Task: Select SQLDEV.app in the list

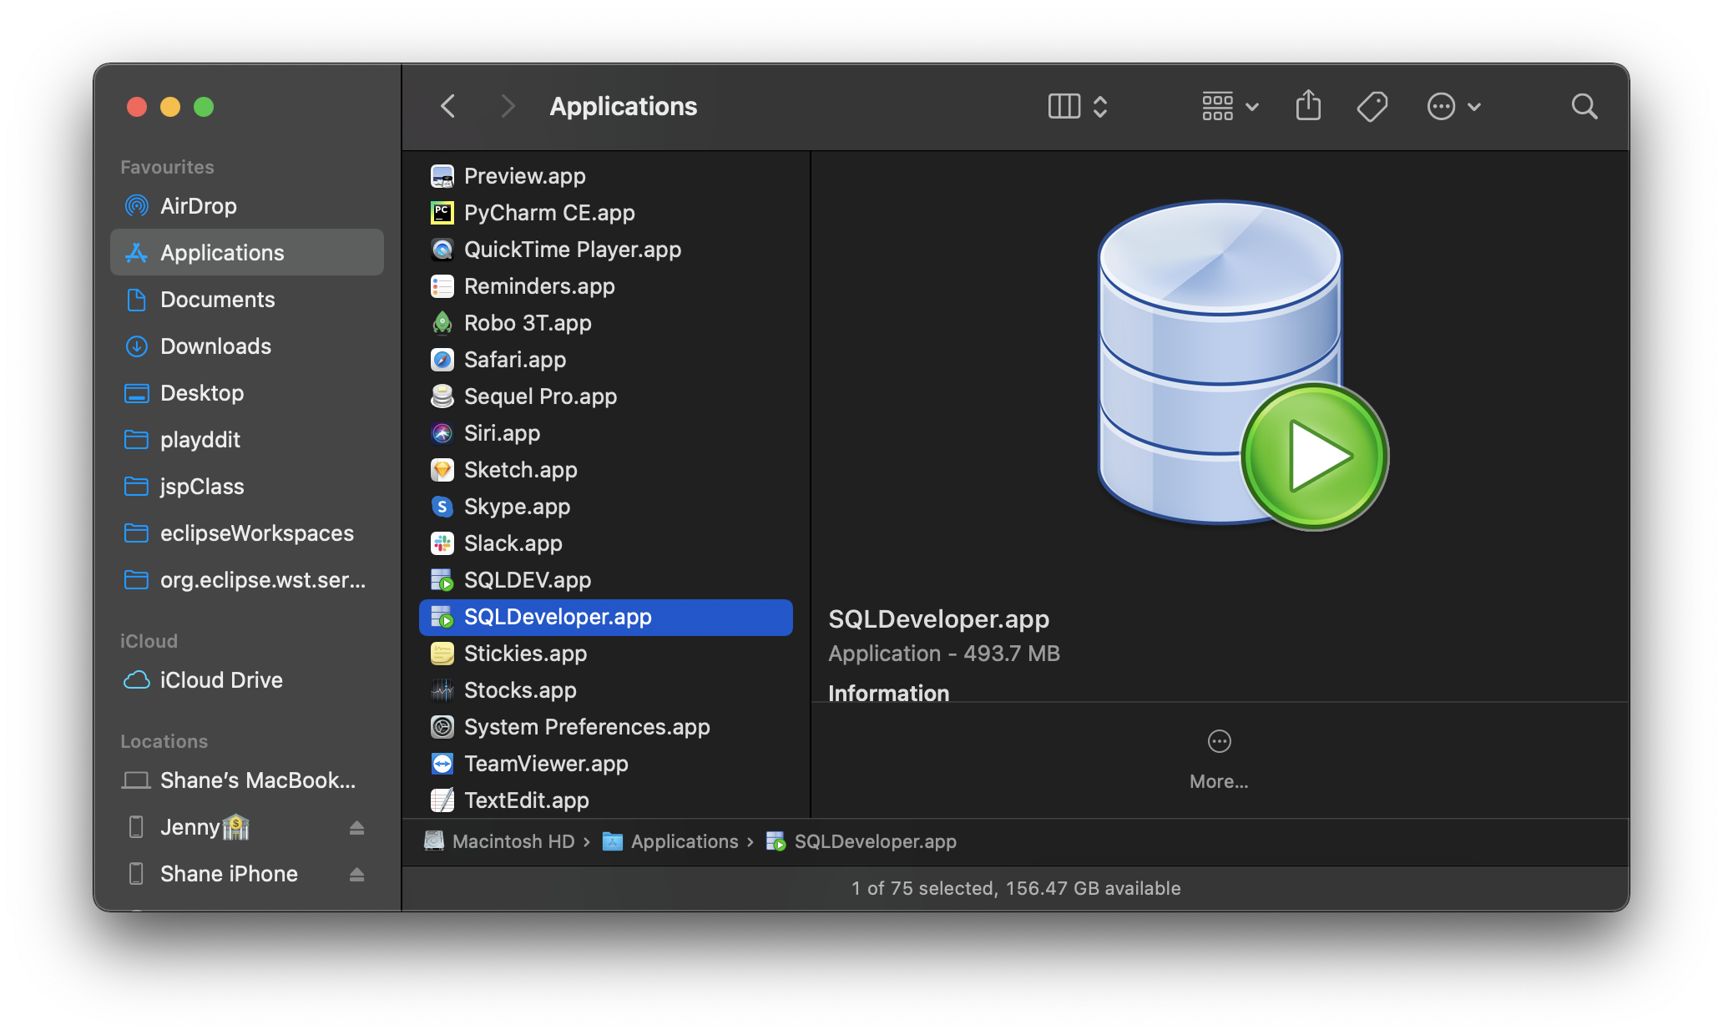Action: 527,580
